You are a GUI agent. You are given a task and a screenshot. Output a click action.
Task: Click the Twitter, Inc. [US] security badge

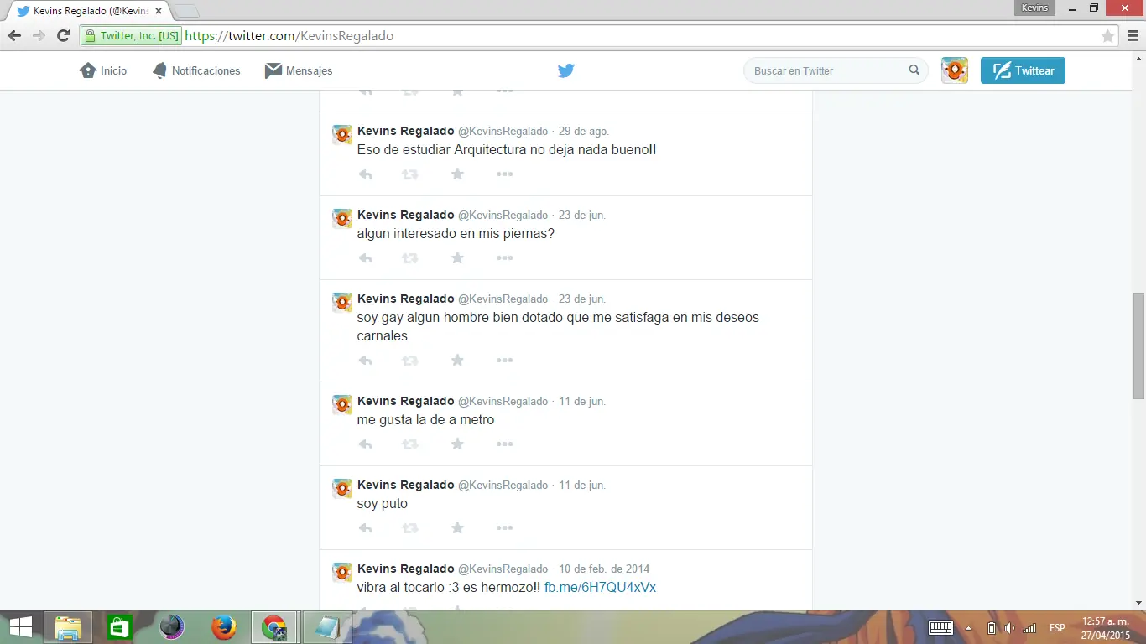(132, 36)
